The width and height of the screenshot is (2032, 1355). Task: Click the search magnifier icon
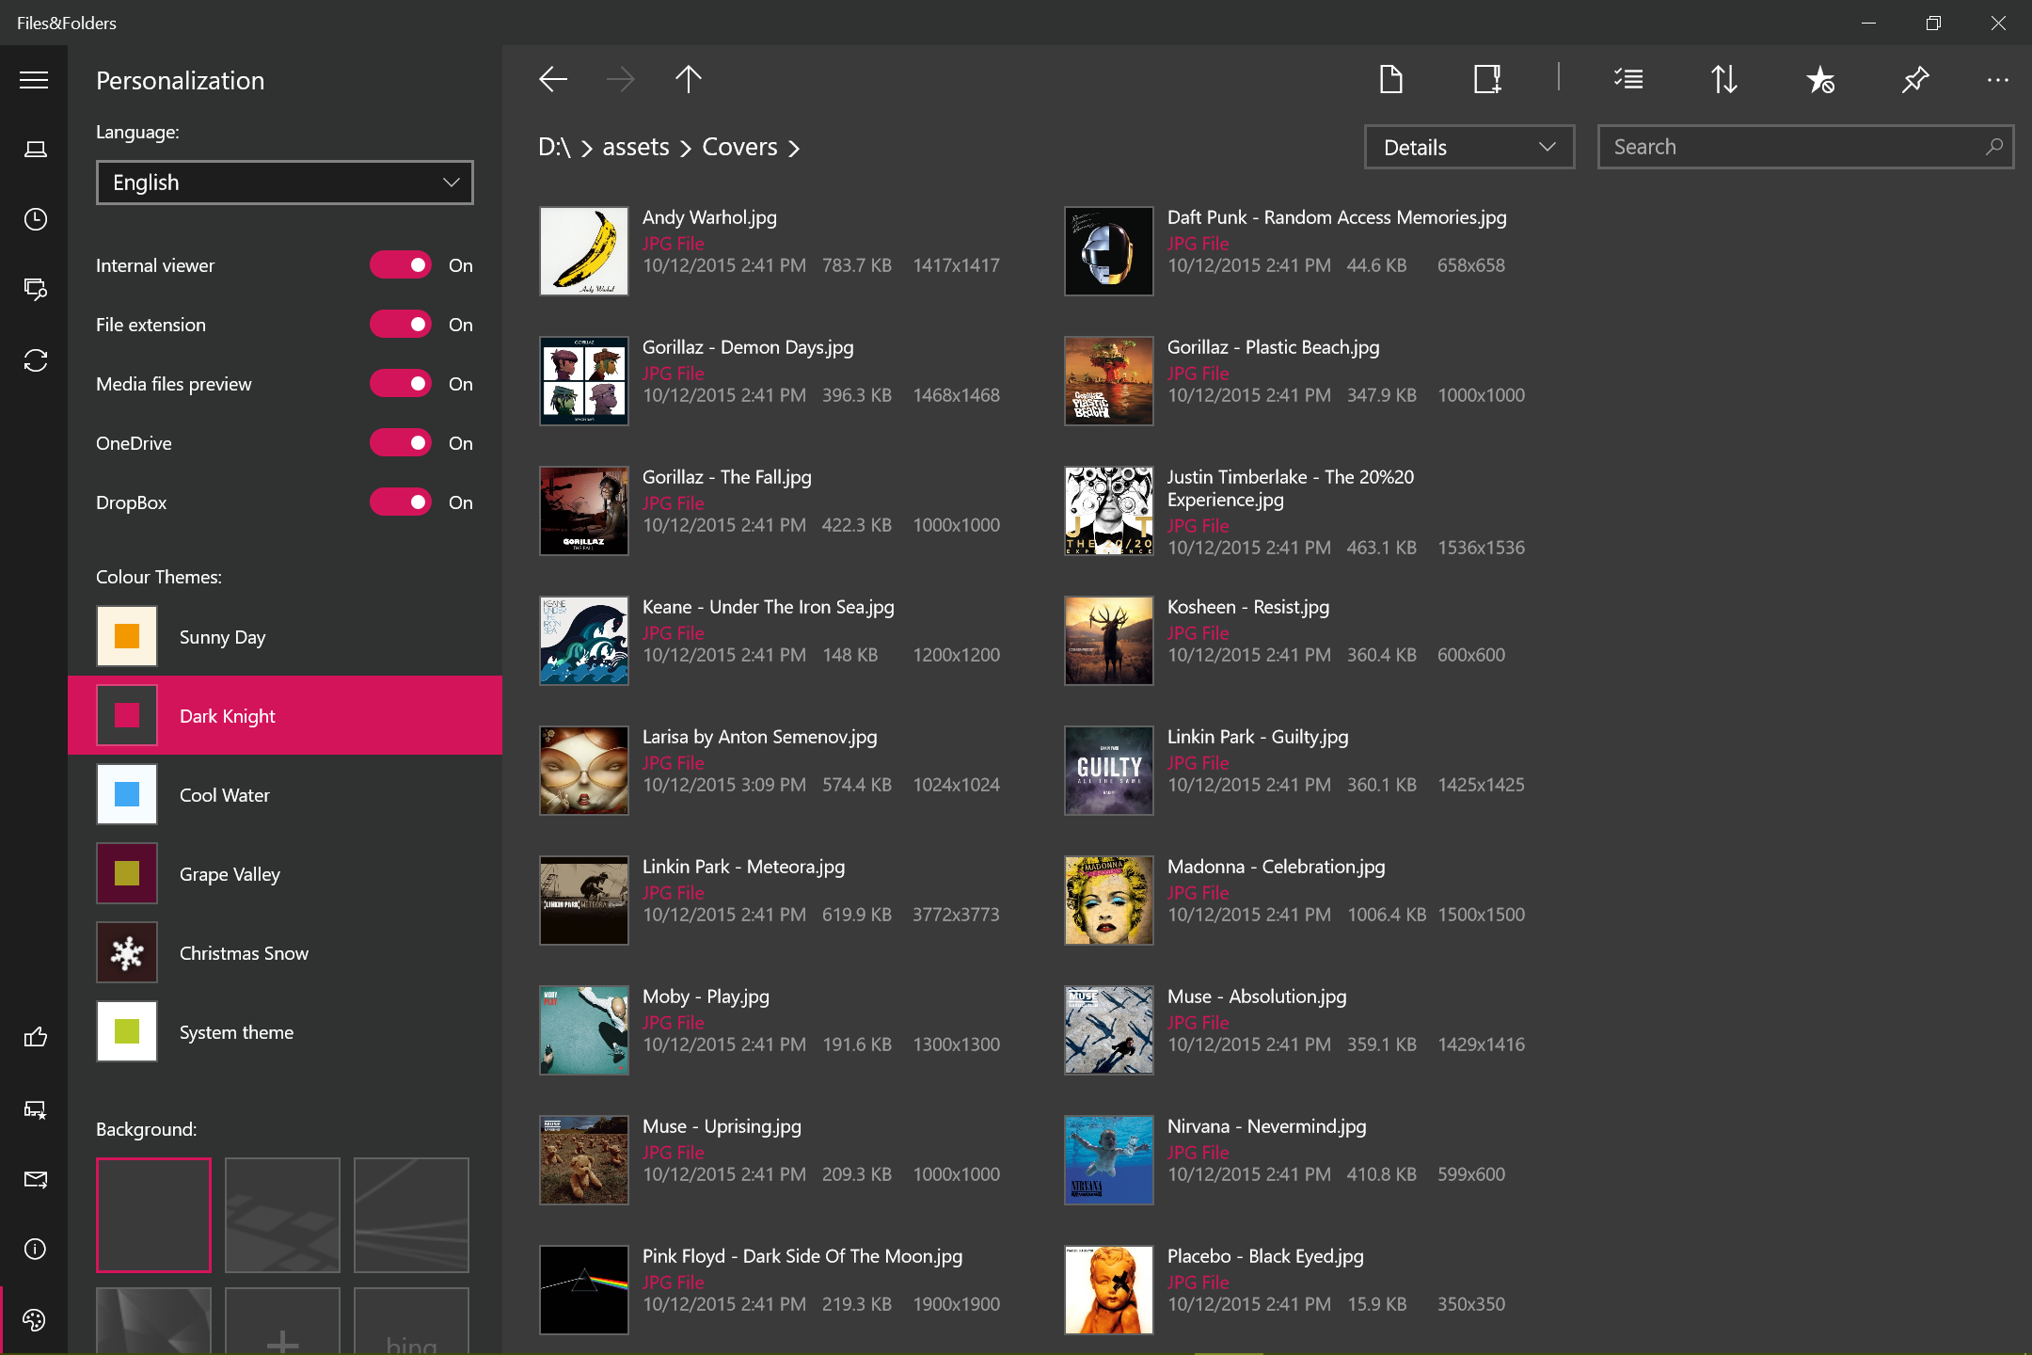click(1993, 147)
